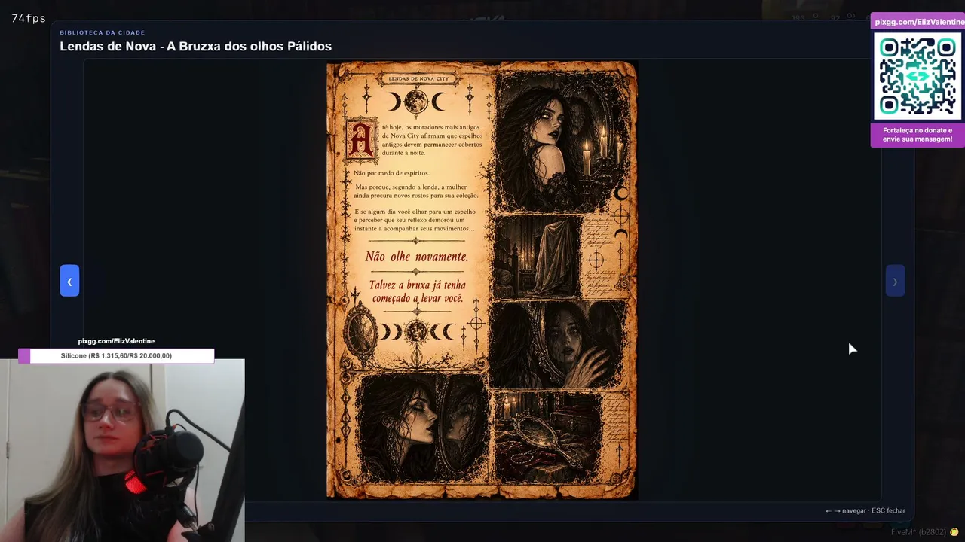
Task: Click the Silicone donation goal progress bar
Action: tap(116, 355)
